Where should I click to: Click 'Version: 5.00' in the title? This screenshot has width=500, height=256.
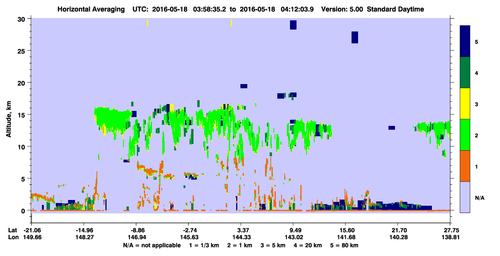click(342, 9)
